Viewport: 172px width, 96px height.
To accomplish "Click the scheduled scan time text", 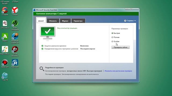I will (84, 71).
